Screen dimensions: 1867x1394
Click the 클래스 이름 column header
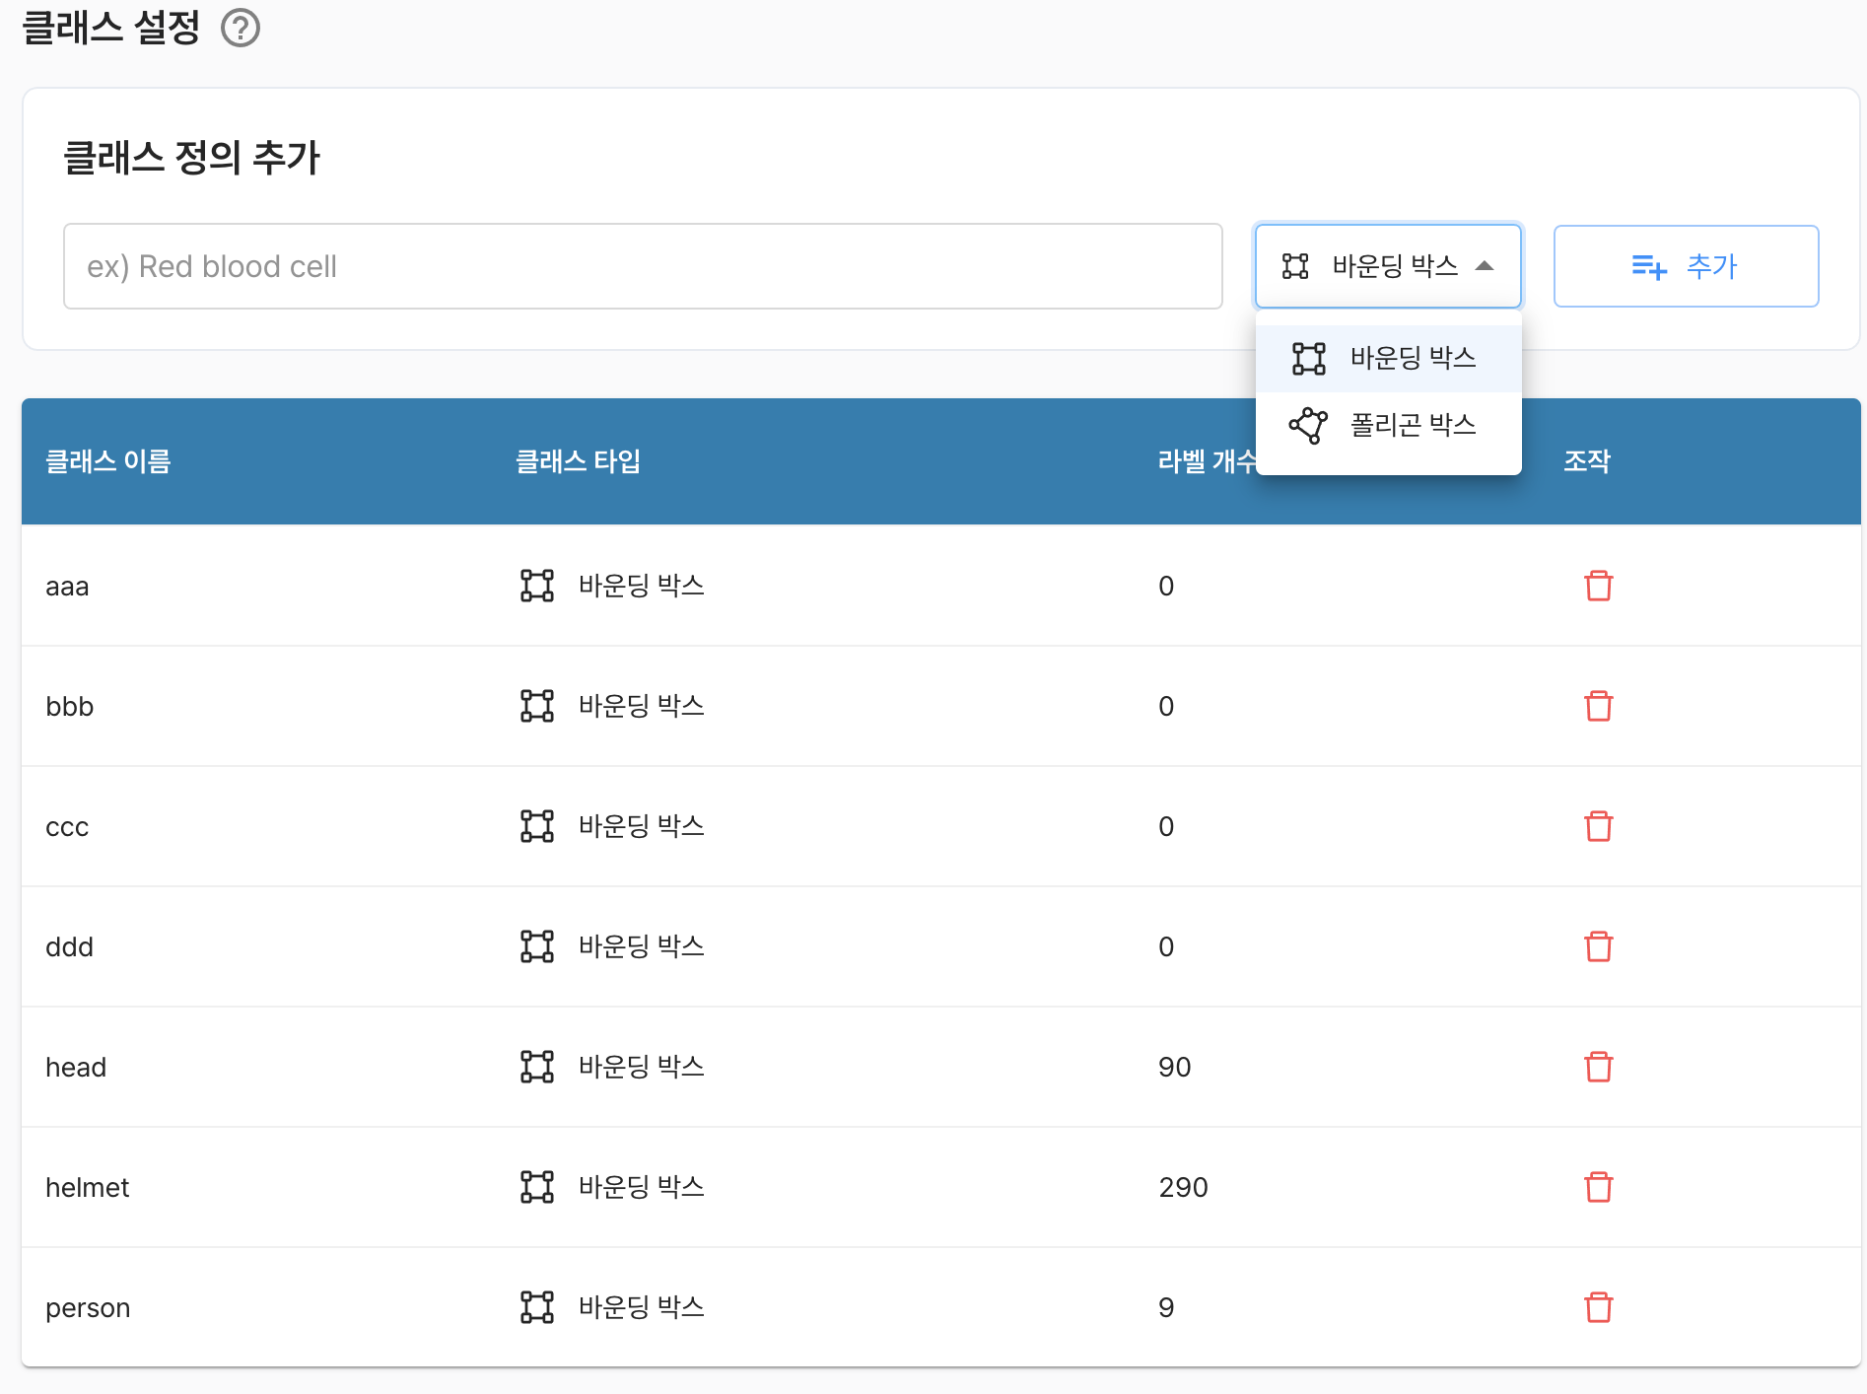(x=108, y=461)
